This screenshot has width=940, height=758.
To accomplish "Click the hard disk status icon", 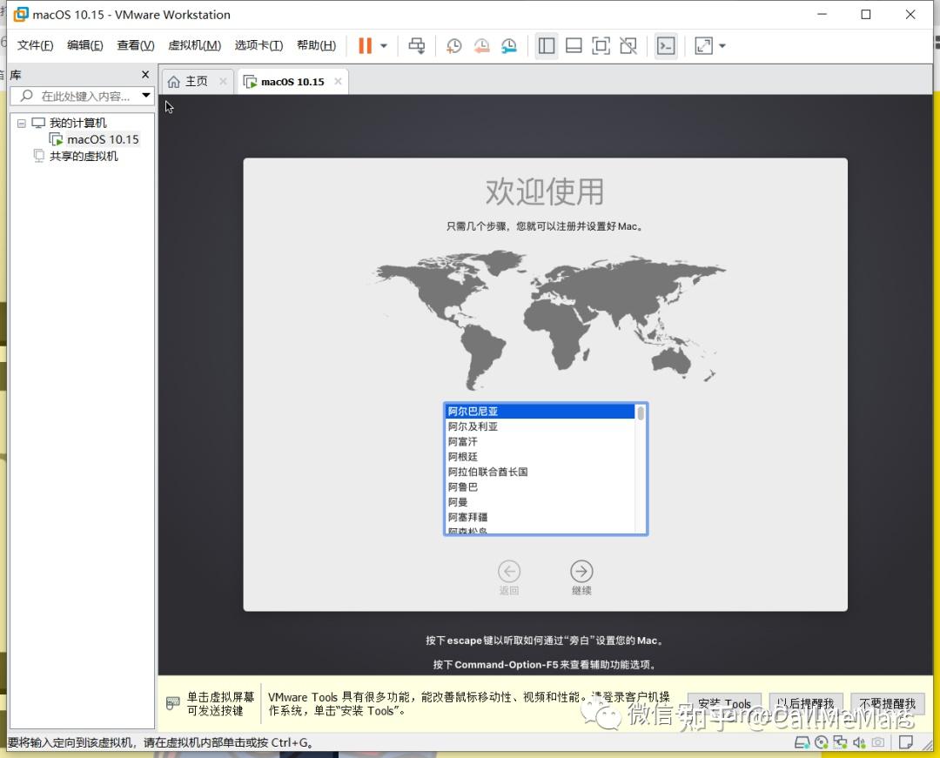I will coord(802,743).
